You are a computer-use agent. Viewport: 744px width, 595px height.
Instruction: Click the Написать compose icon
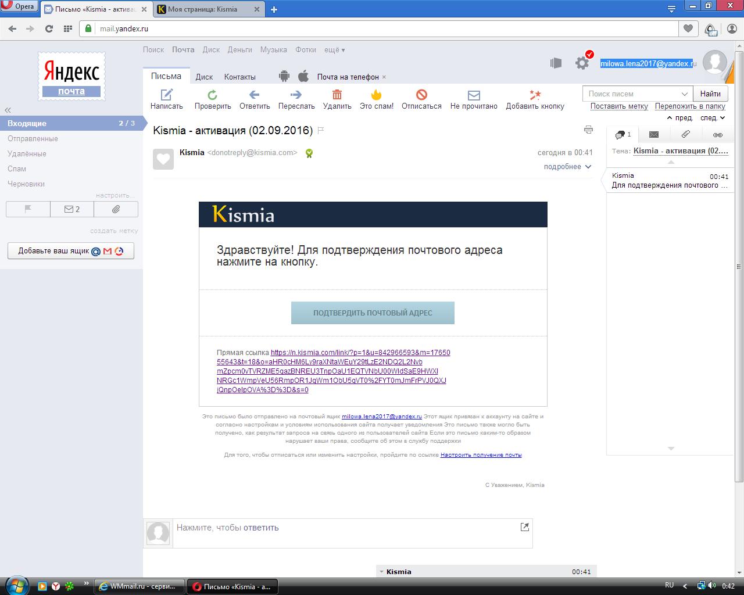pos(167,95)
